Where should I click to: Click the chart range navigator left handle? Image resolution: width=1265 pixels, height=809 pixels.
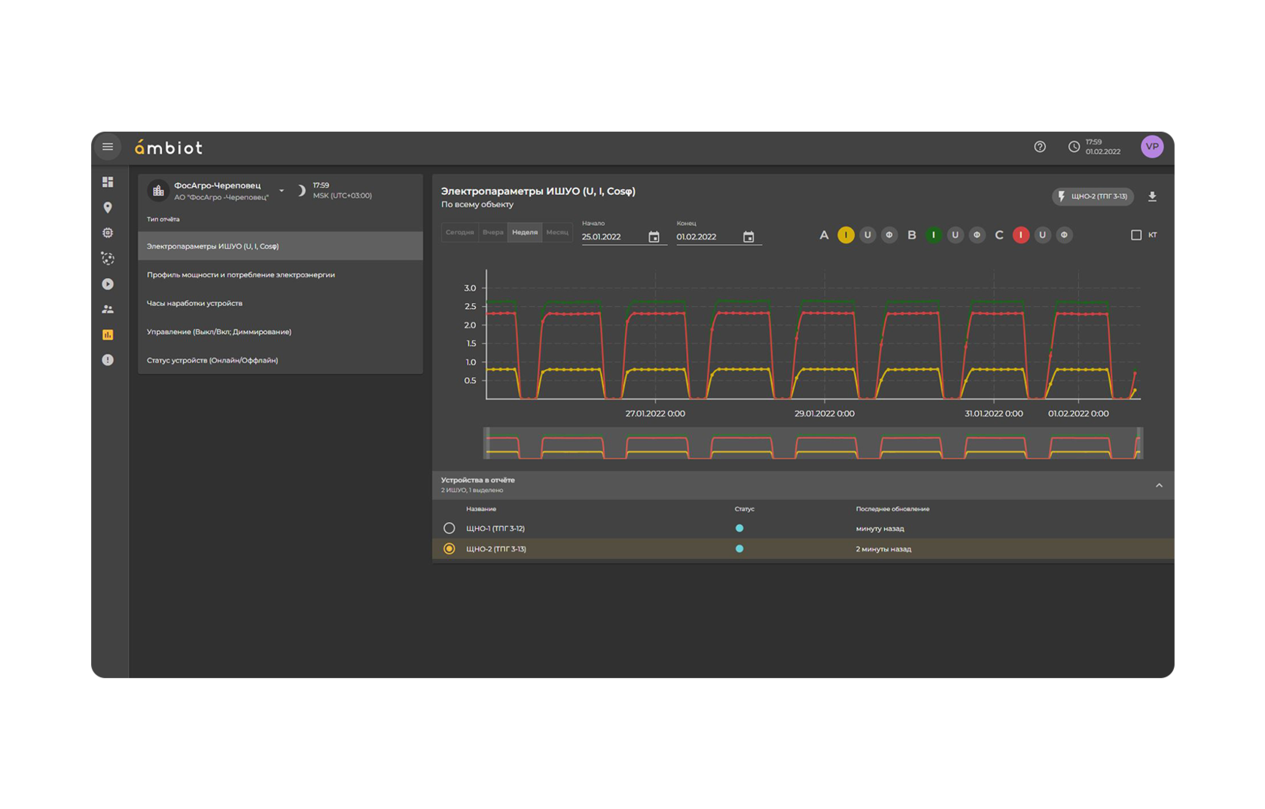click(486, 443)
